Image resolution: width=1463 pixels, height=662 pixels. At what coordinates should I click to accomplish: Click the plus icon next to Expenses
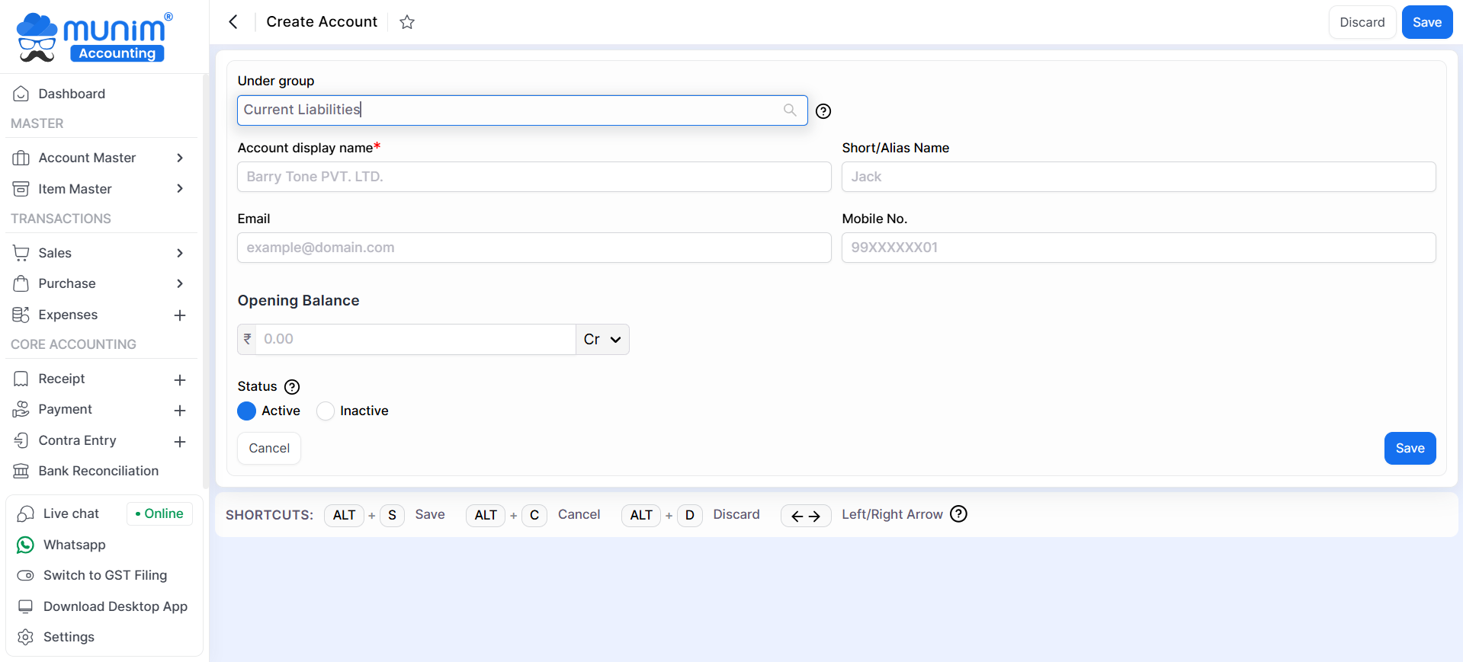point(180,315)
